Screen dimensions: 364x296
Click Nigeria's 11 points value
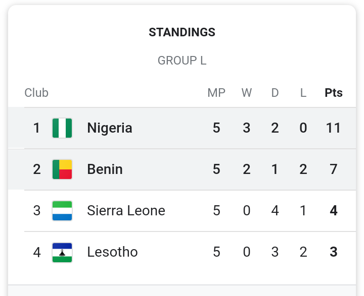333,128
